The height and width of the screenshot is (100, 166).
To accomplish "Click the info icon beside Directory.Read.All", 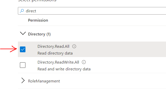I will (x=74, y=46).
